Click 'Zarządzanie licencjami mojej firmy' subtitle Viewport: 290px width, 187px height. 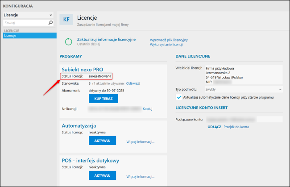pyautogui.click(x=103, y=25)
